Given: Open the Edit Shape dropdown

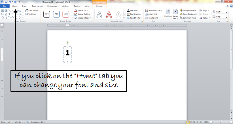Looking at the screenshot, I should [32, 10].
